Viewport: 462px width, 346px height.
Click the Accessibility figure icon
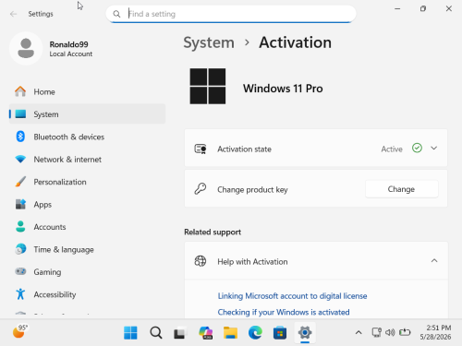20,294
